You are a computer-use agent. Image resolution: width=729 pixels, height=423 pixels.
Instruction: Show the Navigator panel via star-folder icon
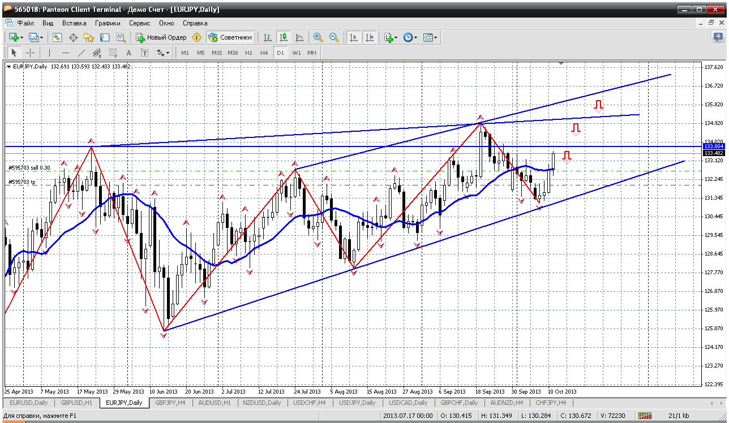[x=89, y=37]
